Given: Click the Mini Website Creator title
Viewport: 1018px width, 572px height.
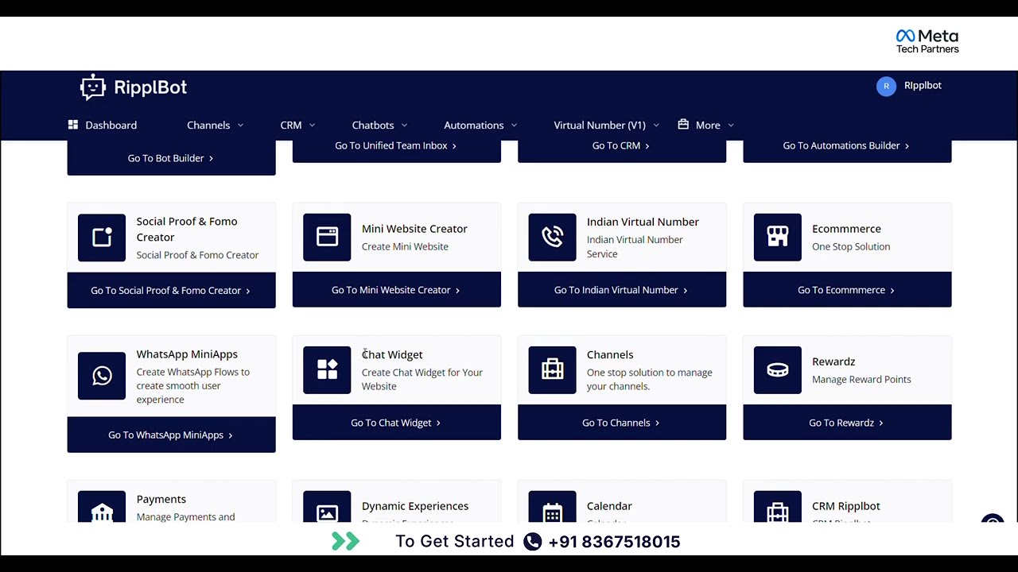Looking at the screenshot, I should 414,229.
